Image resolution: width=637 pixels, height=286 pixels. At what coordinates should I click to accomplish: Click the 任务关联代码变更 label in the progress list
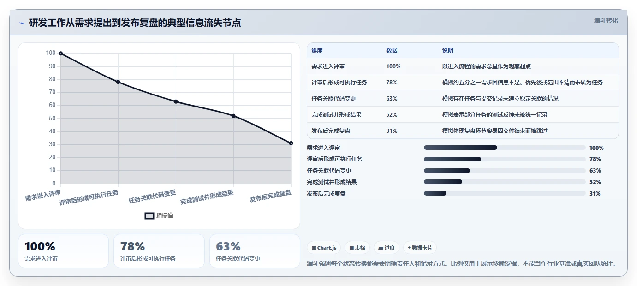(329, 171)
